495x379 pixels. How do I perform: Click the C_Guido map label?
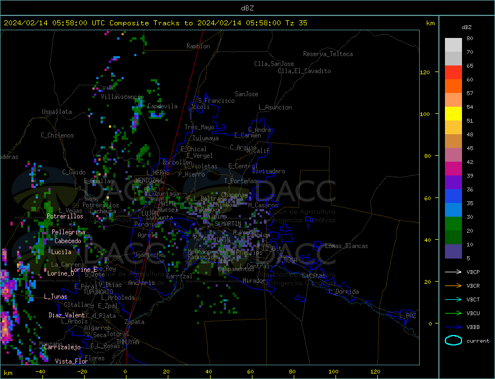[x=74, y=172]
